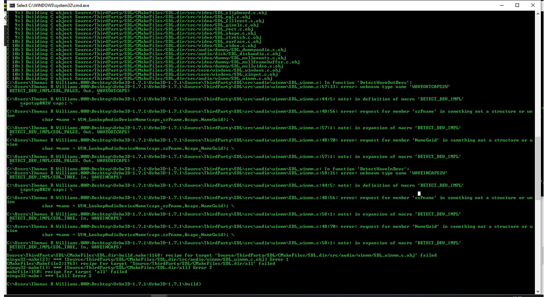Click the build line for SDL_nullframebuffer.c.obj
Image resolution: width=548 pixels, height=297 pixels.
click(153, 62)
